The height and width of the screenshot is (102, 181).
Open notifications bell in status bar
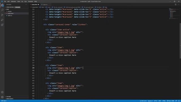tap(179, 101)
